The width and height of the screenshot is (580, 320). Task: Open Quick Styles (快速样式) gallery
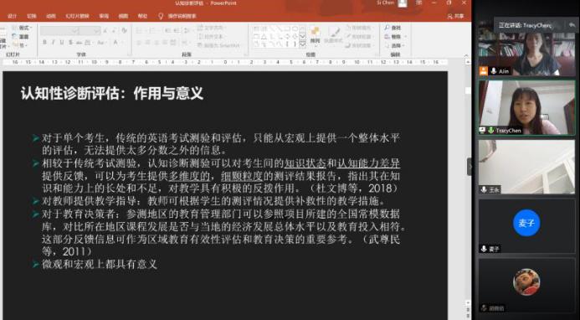[333, 35]
